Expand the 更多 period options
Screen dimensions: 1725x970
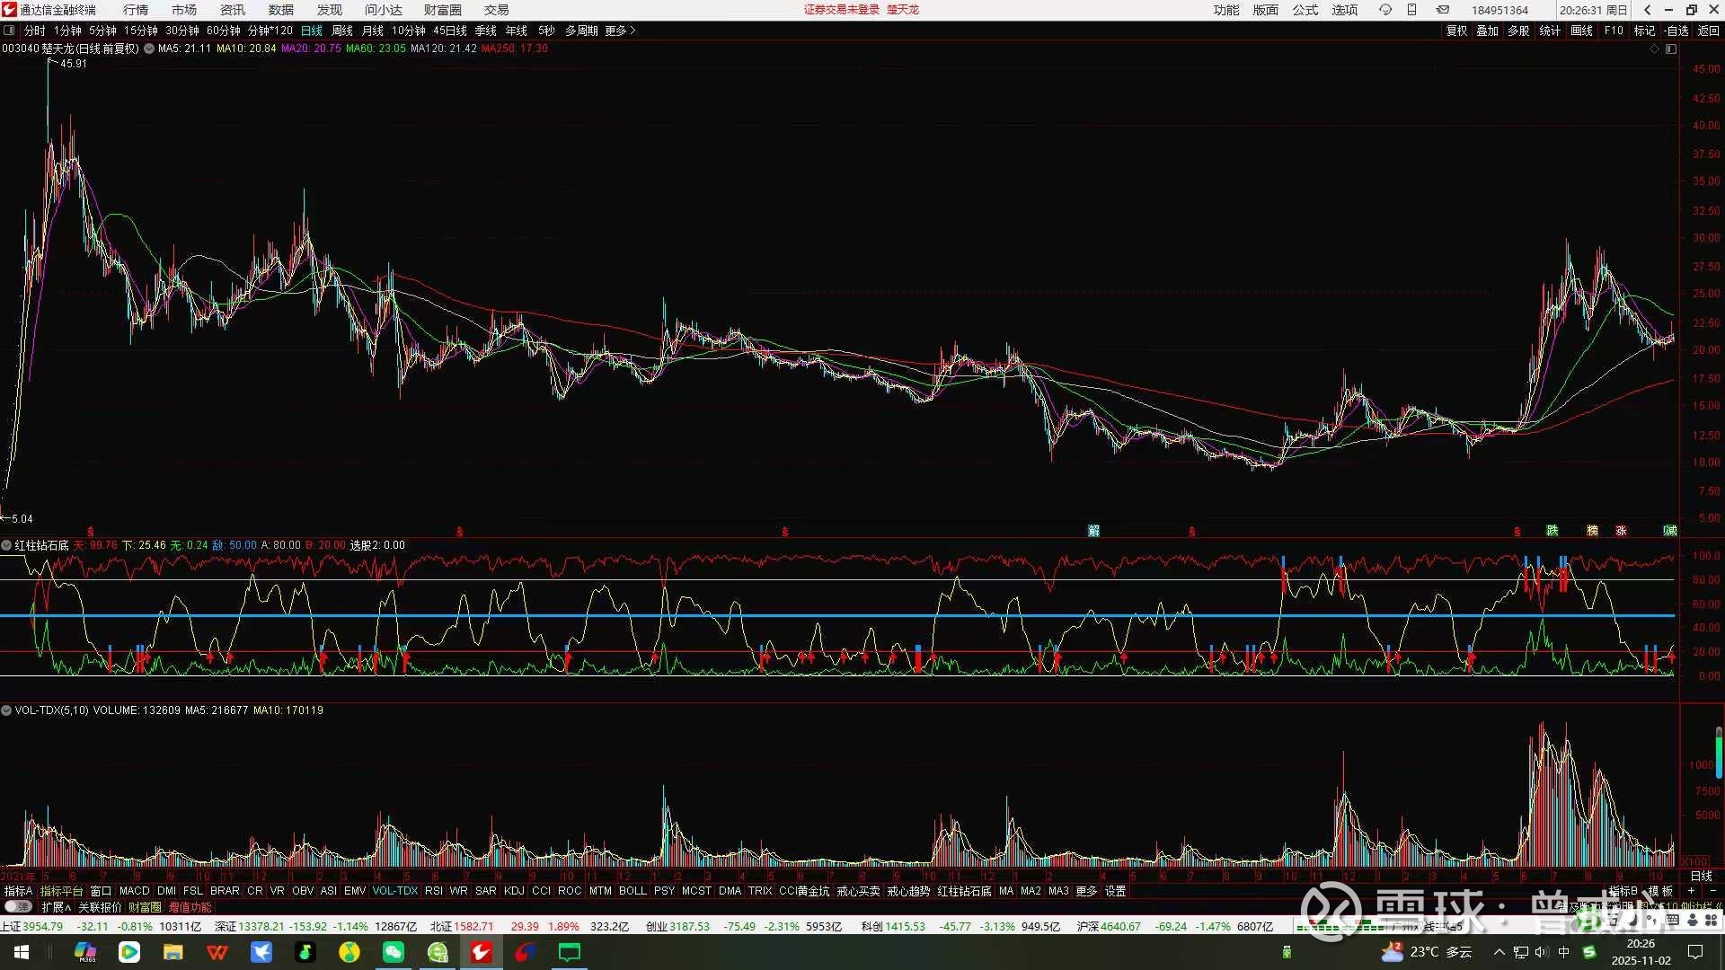[x=620, y=31]
